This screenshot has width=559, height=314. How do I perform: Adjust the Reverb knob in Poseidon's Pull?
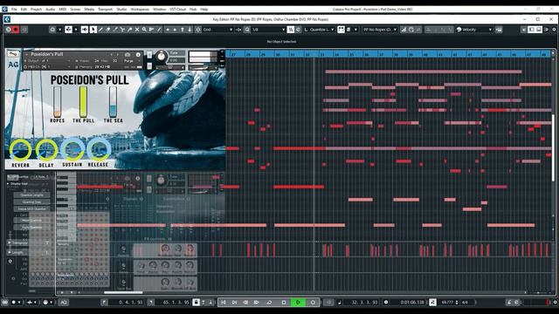click(x=20, y=150)
